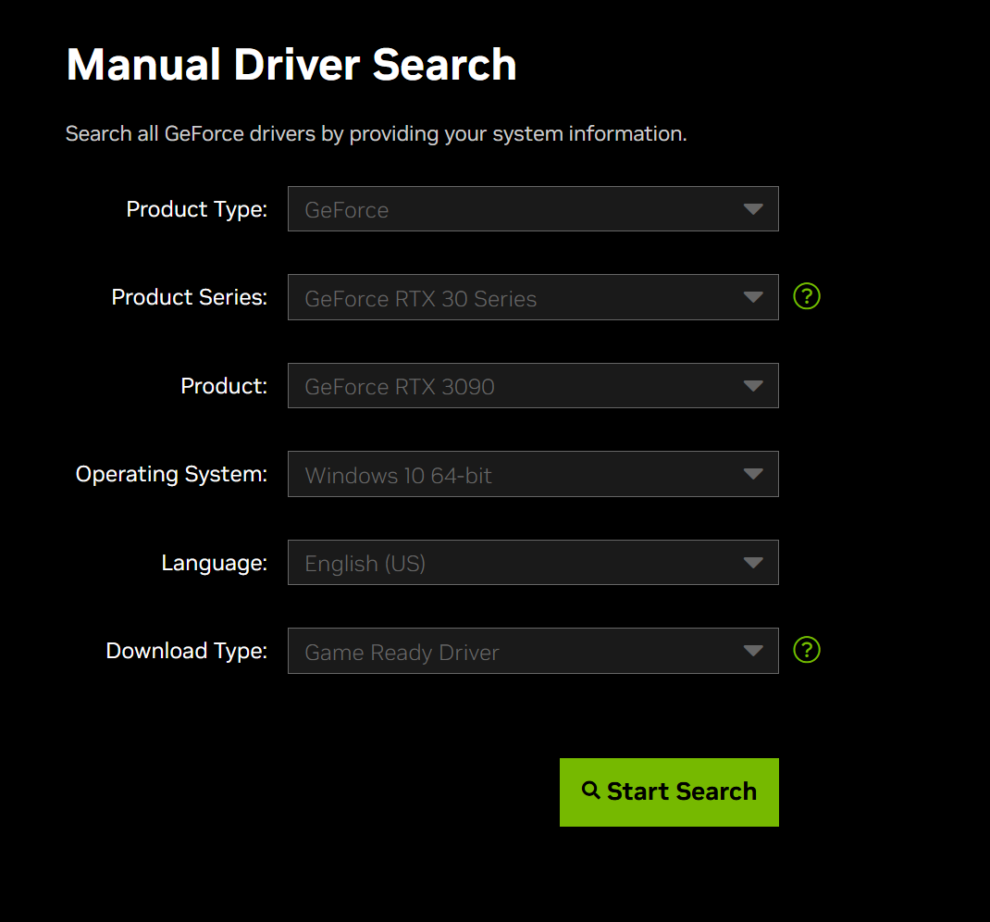Change the Operating System selection

[533, 474]
